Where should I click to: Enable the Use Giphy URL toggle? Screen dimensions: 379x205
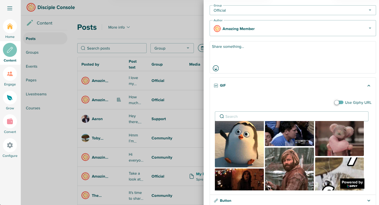click(339, 103)
